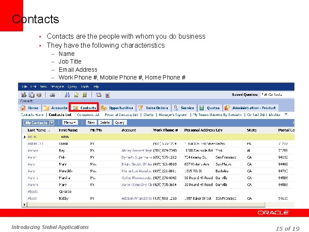The image size is (309, 232).
Task: Click the globe icon in the toolbar
Action: (x=39, y=95)
